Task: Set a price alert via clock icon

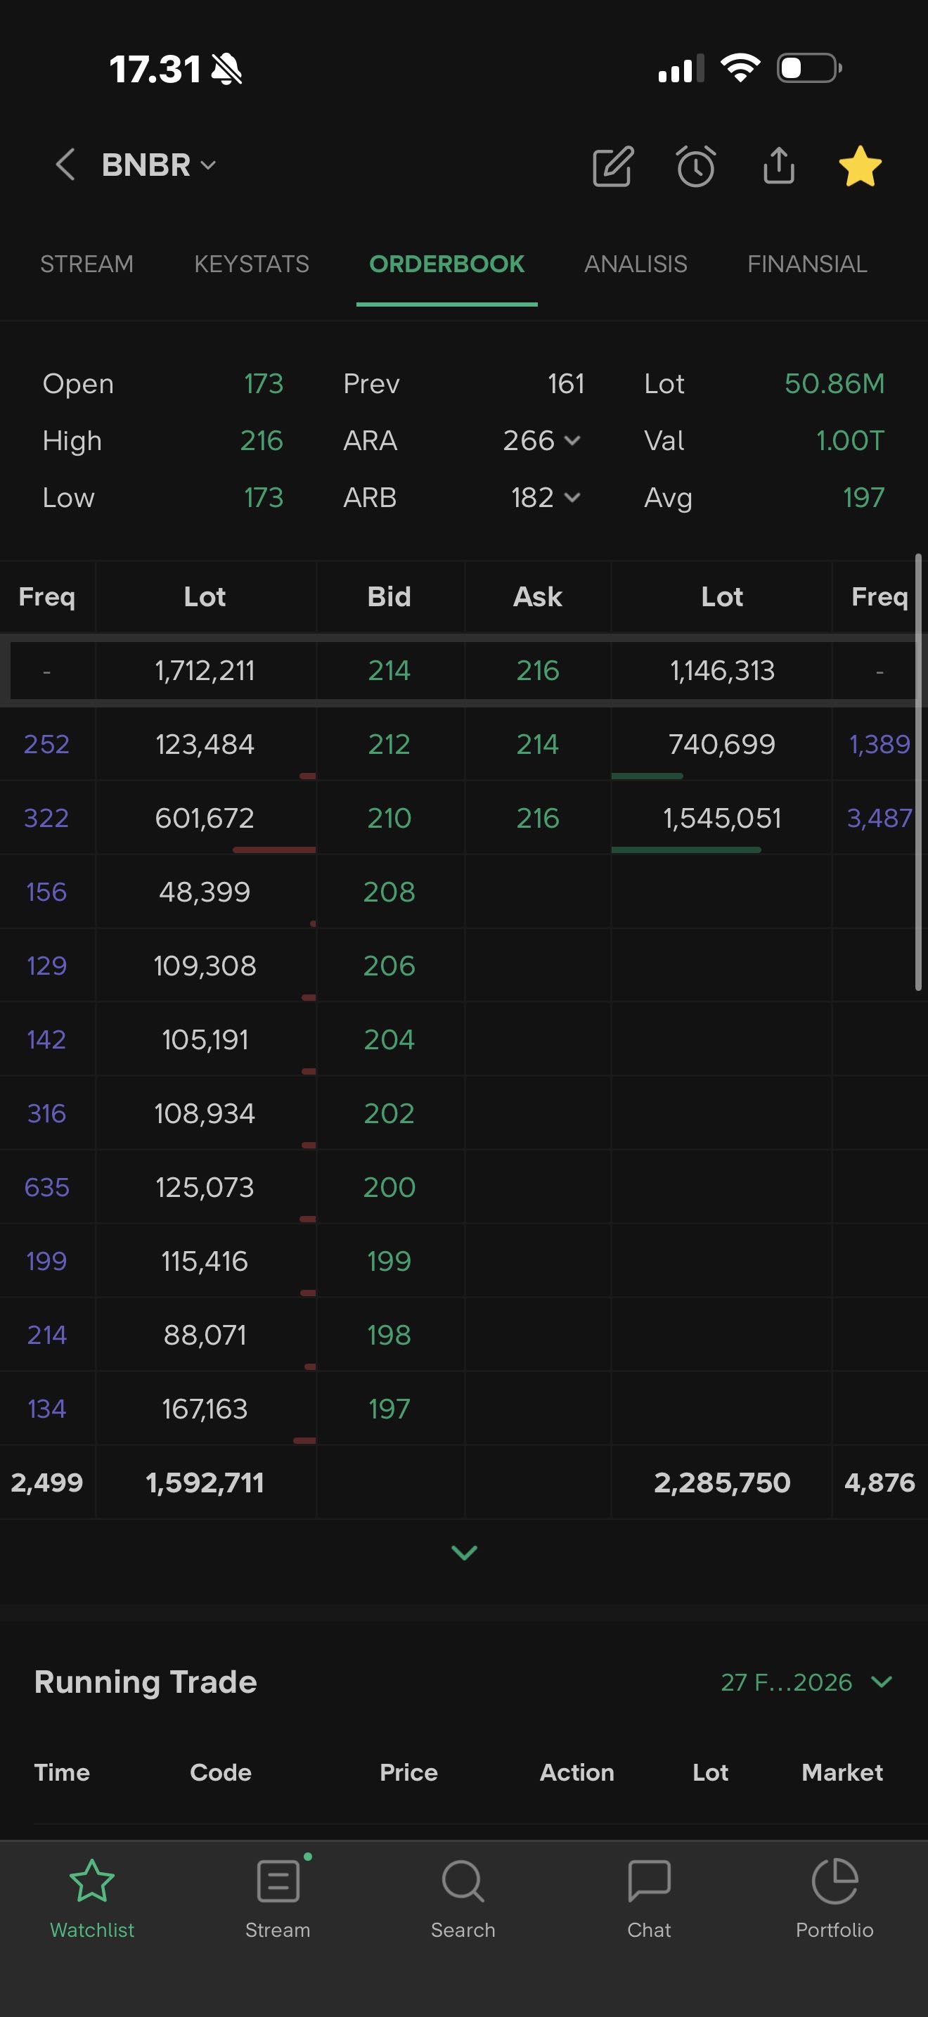Action: coord(695,166)
